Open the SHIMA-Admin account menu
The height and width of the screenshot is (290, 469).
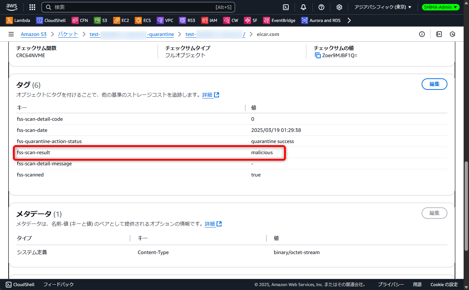441,7
